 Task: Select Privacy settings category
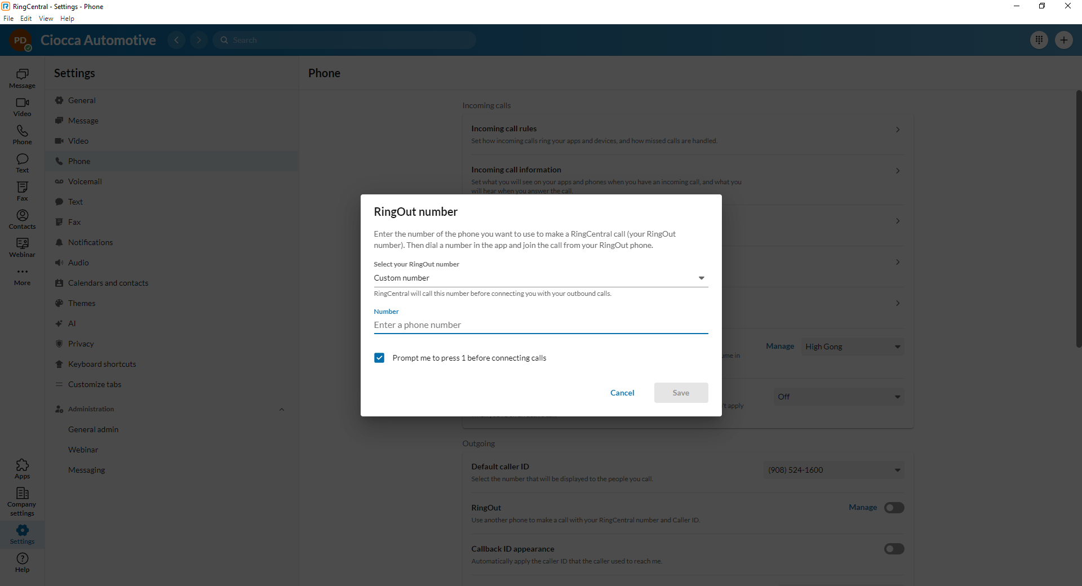tap(172, 344)
